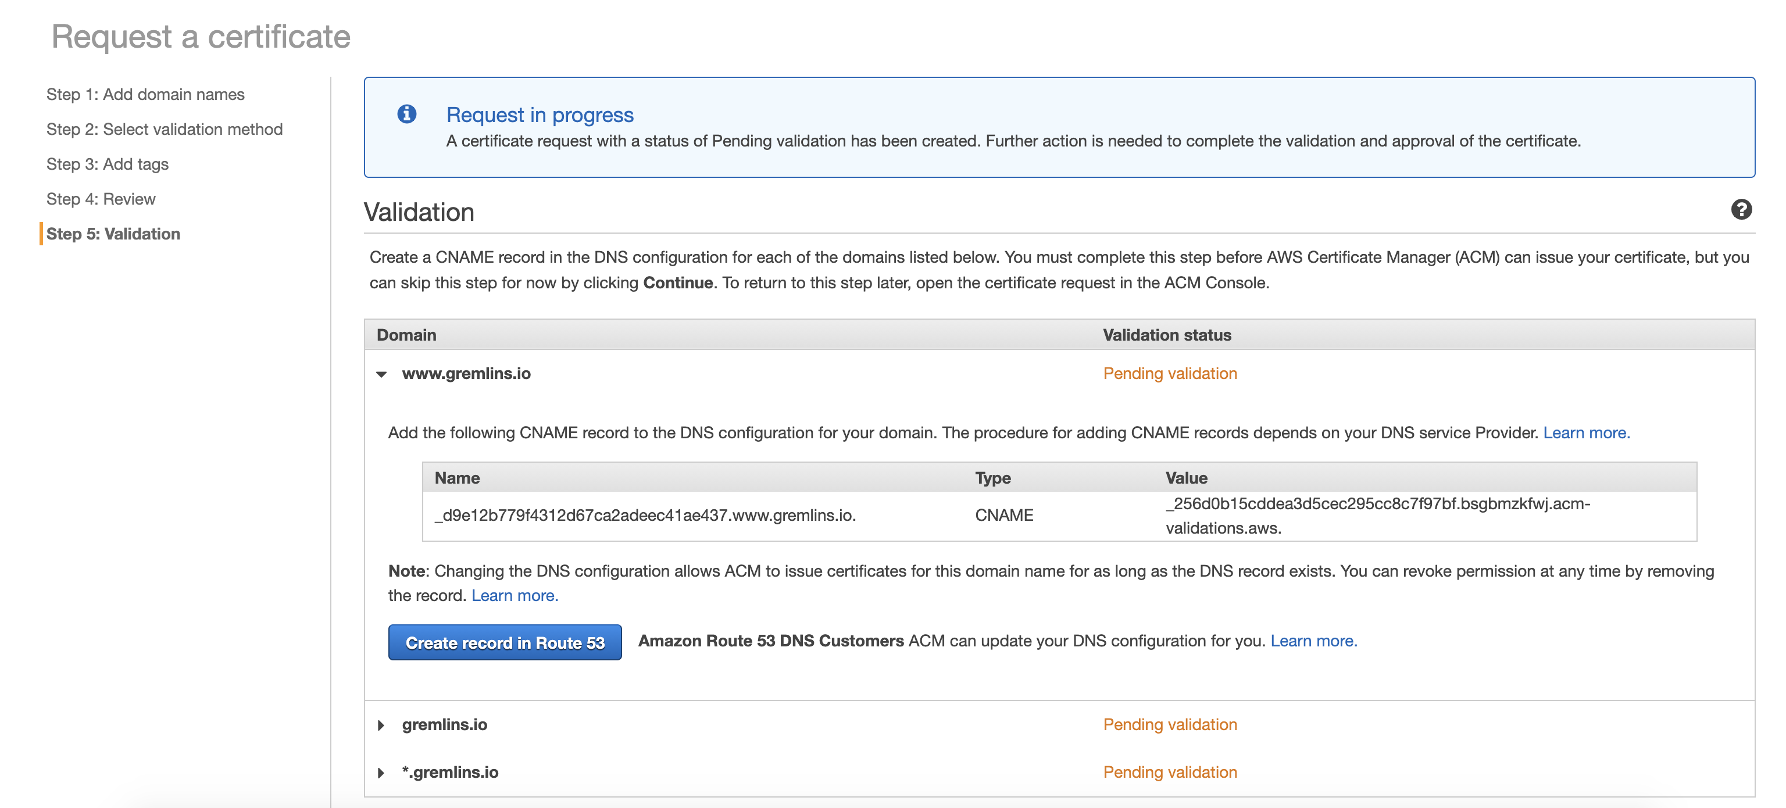The width and height of the screenshot is (1786, 808).
Task: Go to Step 1: Add domain names
Action: pyautogui.click(x=145, y=94)
